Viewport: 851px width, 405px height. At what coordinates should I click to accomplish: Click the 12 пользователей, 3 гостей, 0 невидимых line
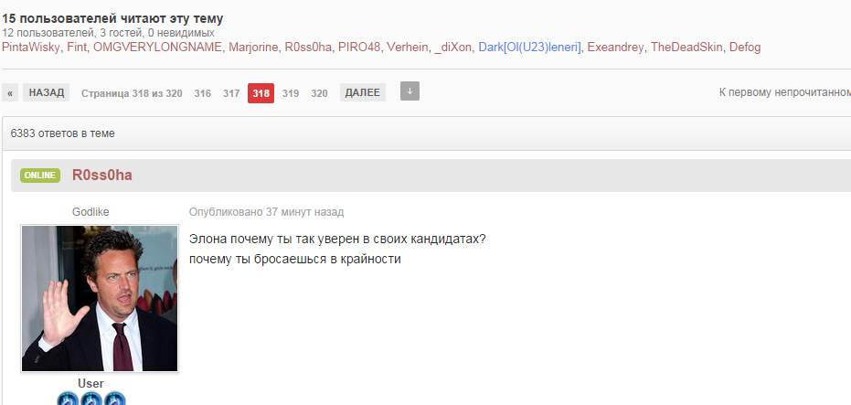tap(108, 33)
